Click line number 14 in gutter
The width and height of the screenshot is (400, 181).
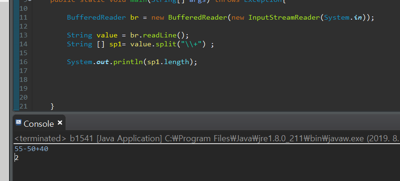(23, 44)
